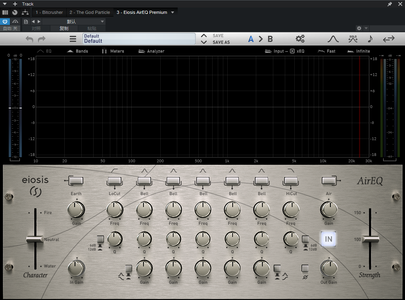Toggle the Air band switch
The height and width of the screenshot is (300, 405).
pos(328,180)
